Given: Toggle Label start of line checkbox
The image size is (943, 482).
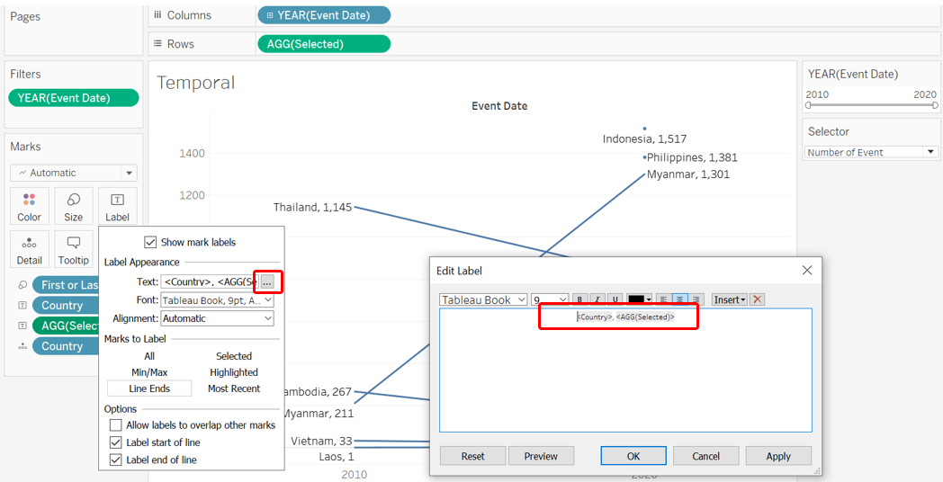Looking at the screenshot, I should [x=115, y=442].
